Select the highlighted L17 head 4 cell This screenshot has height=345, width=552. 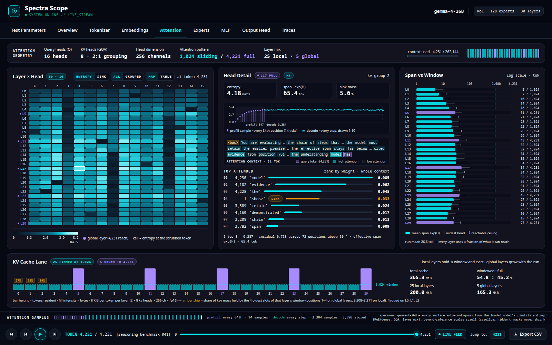[79, 168]
